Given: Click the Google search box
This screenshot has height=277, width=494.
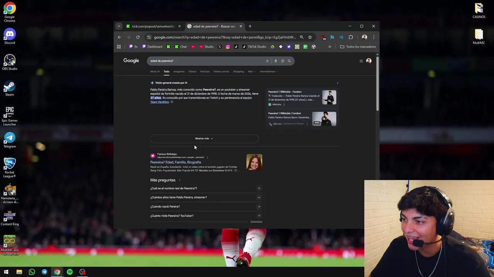Looking at the screenshot, I should point(206,61).
